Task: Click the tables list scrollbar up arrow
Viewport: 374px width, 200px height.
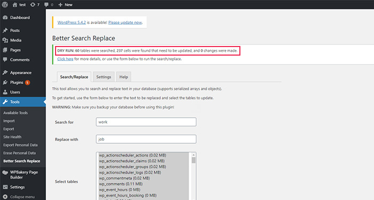Action: [193, 155]
